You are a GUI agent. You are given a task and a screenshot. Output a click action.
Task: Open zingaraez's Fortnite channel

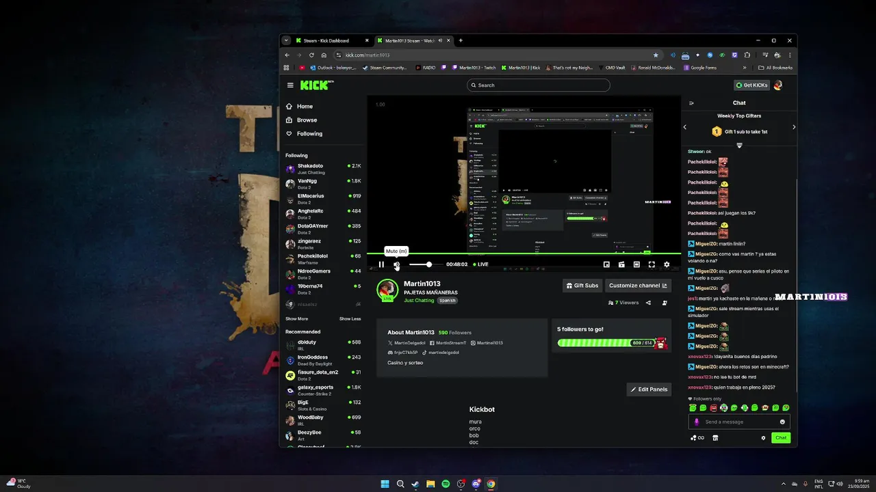tap(323, 244)
